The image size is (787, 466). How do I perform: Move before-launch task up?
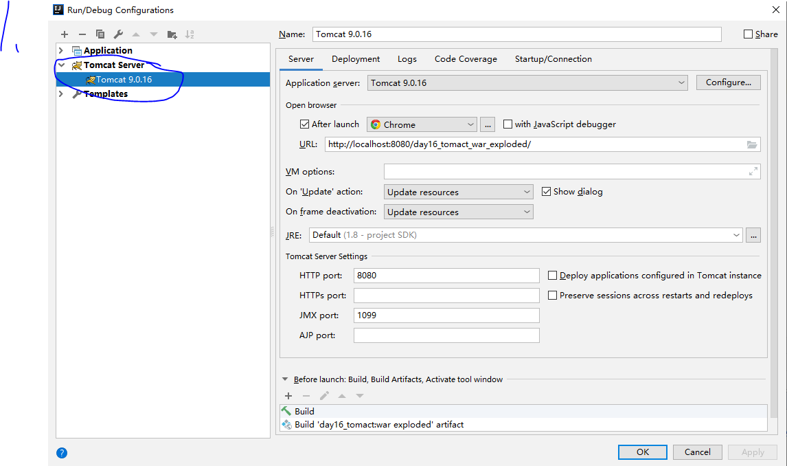[x=342, y=396]
